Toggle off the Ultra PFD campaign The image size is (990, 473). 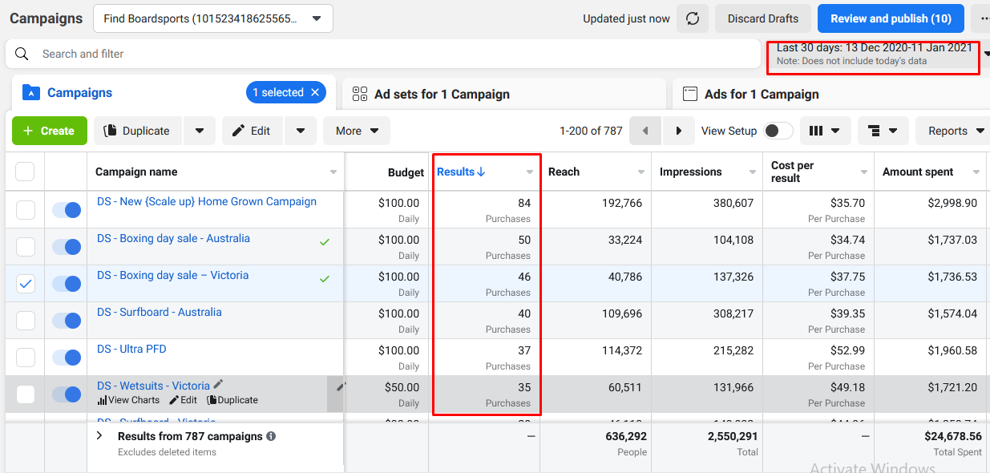tap(67, 357)
